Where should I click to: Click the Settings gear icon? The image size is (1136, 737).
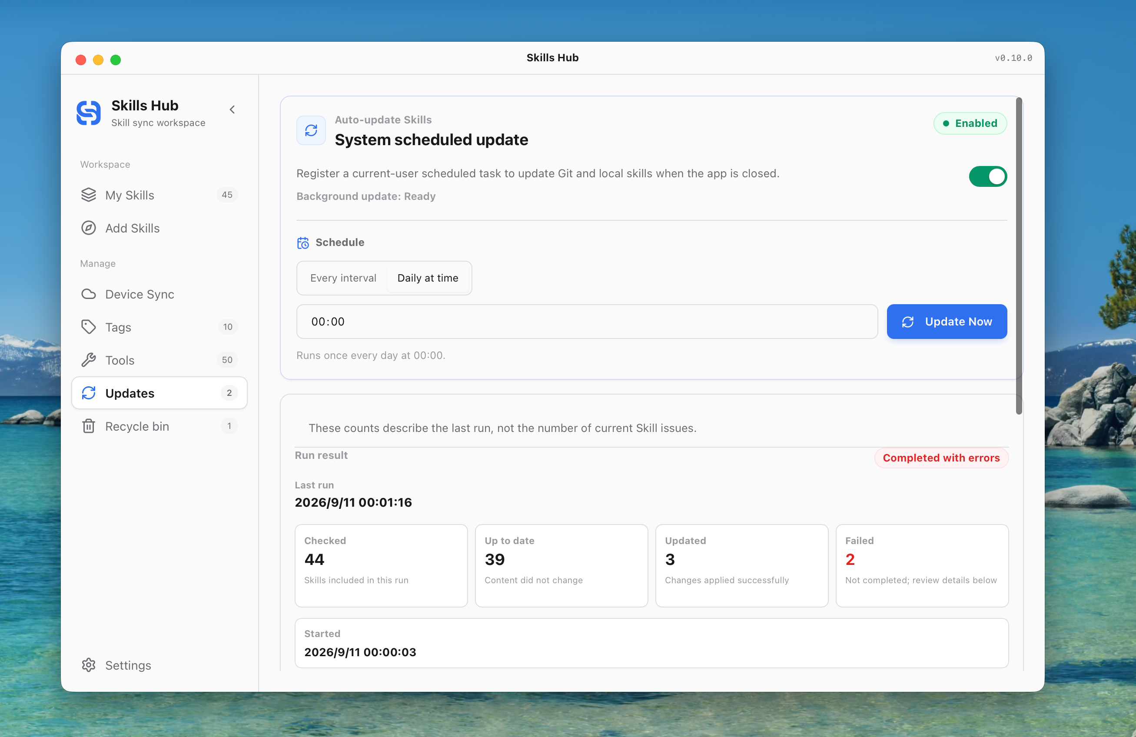[89, 665]
